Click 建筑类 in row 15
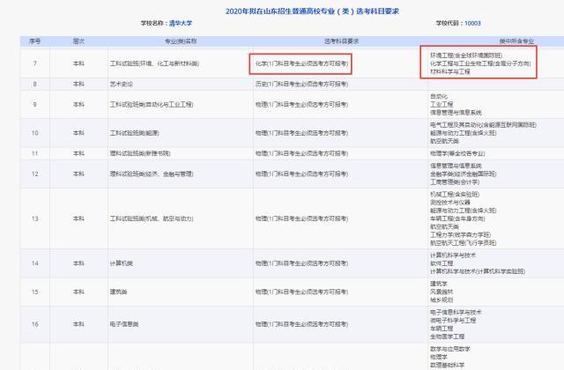The image size is (564, 370). (118, 292)
